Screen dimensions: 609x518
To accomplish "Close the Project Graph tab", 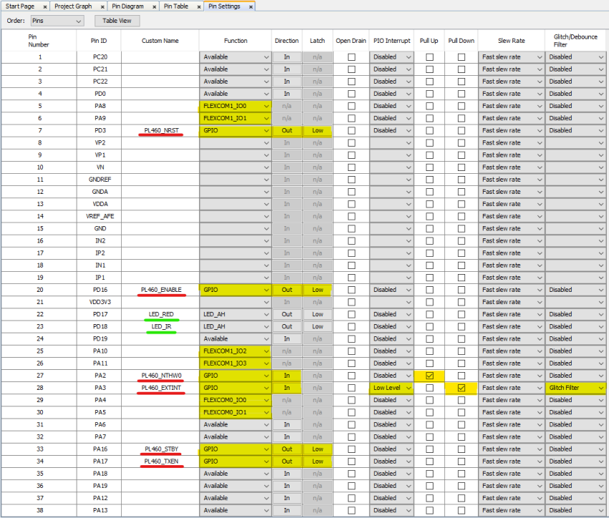I will 102,7.
